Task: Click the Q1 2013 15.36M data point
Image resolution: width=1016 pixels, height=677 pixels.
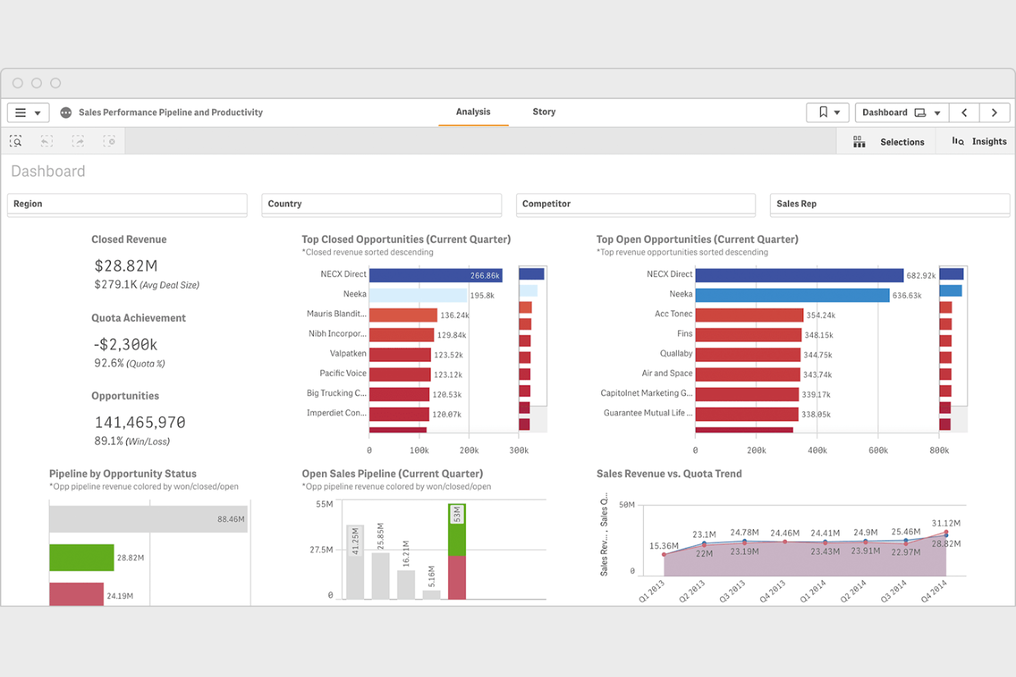Action: point(664,554)
